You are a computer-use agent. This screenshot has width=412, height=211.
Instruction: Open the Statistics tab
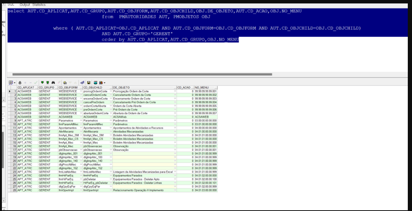click(x=39, y=5)
